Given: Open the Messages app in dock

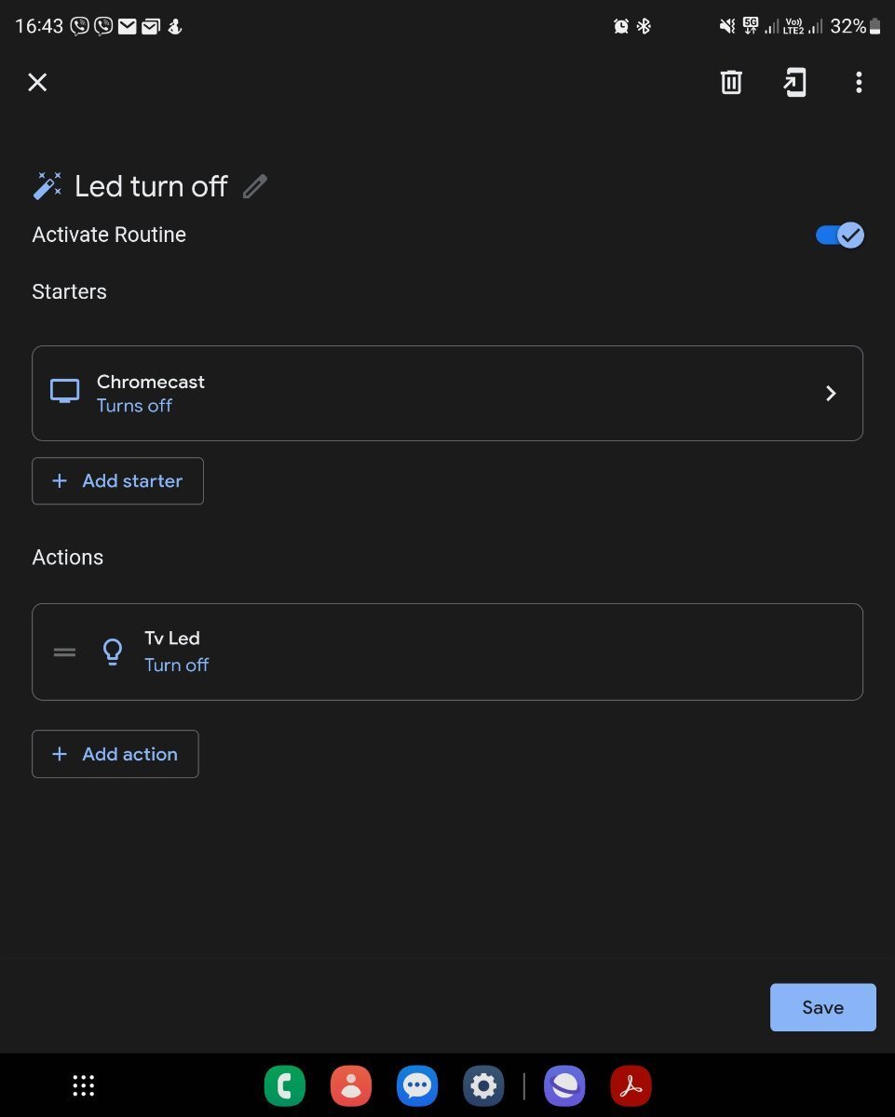Looking at the screenshot, I should tap(416, 1086).
